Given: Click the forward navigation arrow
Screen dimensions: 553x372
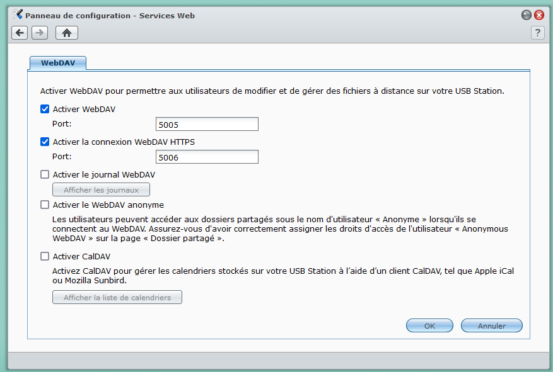Looking at the screenshot, I should tap(40, 33).
